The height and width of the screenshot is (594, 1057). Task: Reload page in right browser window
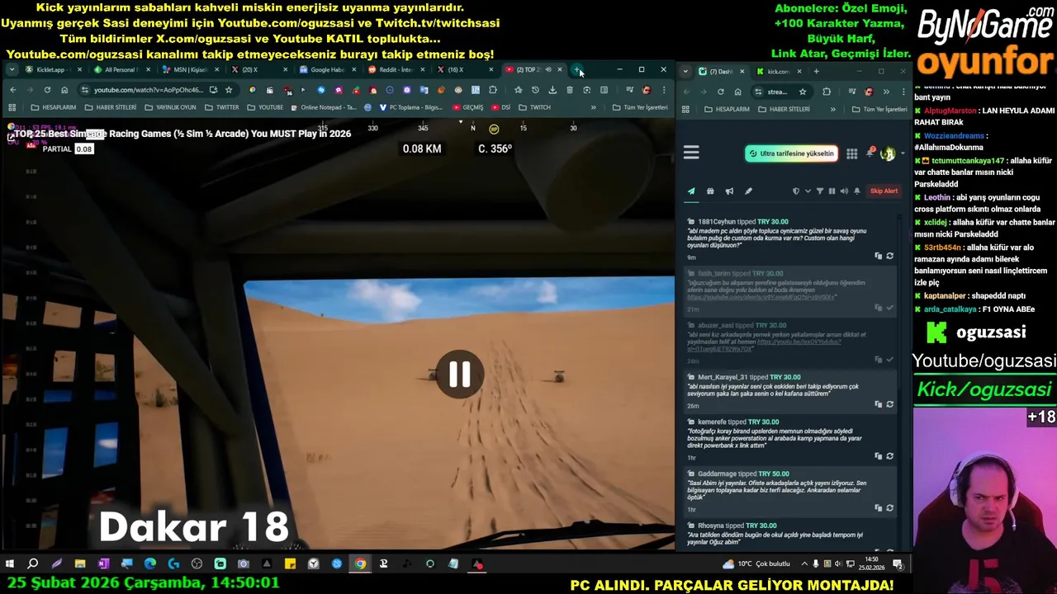click(720, 92)
